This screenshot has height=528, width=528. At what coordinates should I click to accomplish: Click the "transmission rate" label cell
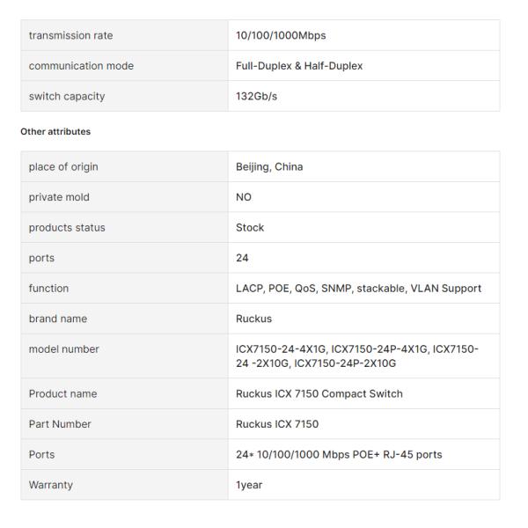point(71,35)
